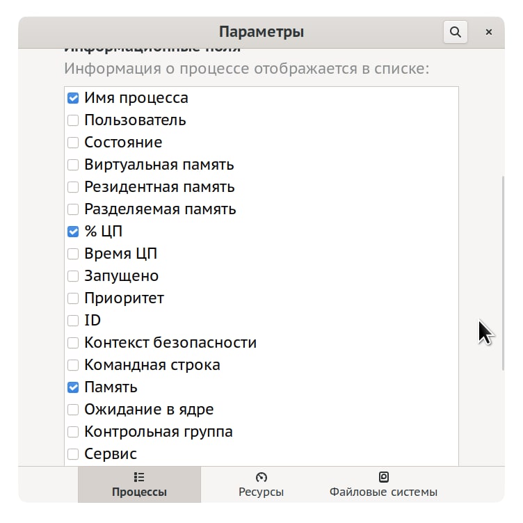Screen dimensions: 523x523
Task: Close the Параметры window
Action: click(x=489, y=32)
